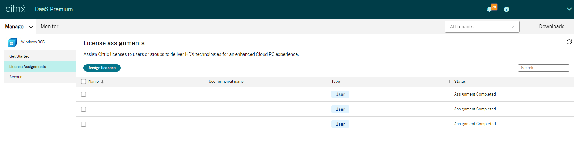Image resolution: width=574 pixels, height=147 pixels.
Task: Open Downloads
Action: point(551,27)
